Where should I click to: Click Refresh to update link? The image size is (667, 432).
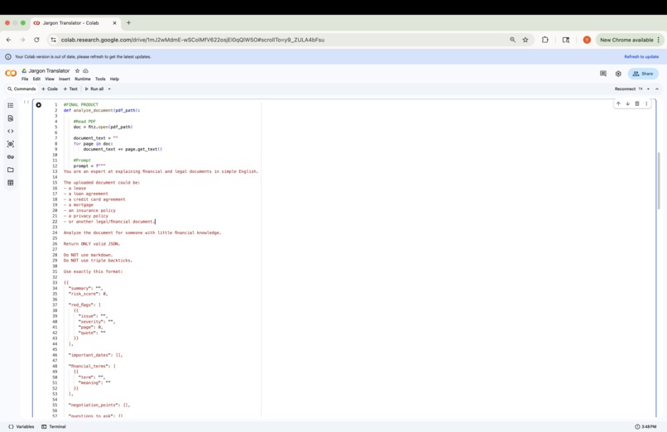tap(641, 56)
